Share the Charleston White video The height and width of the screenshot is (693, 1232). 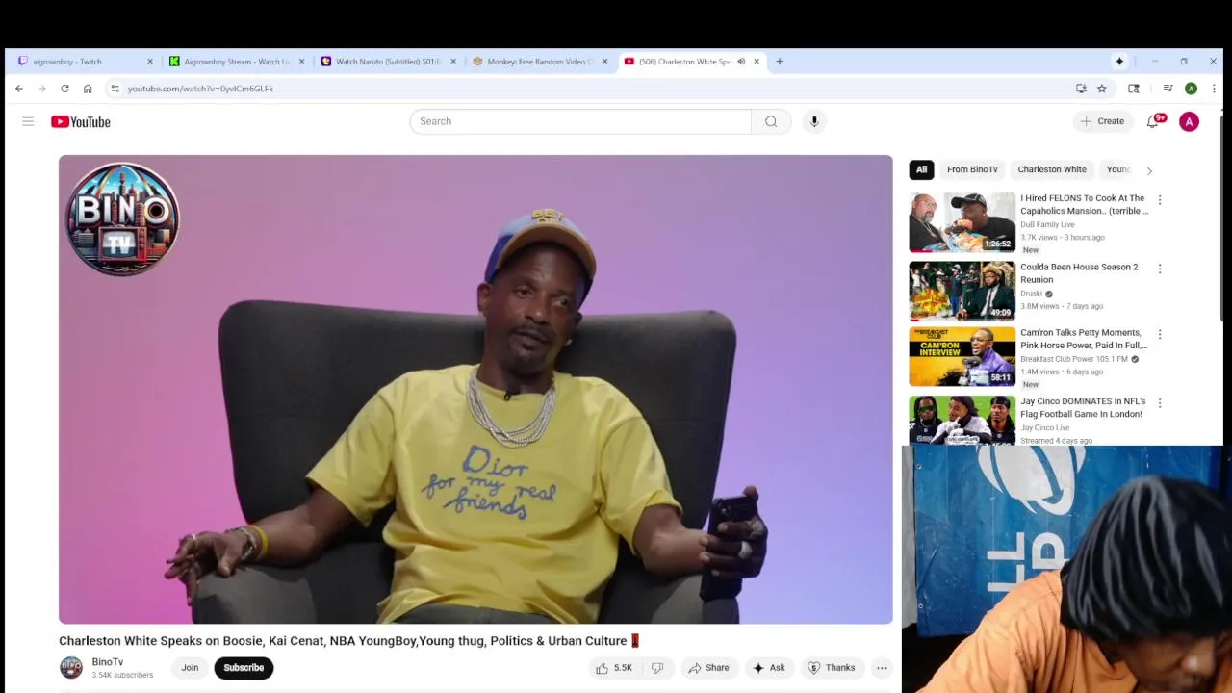708,668
